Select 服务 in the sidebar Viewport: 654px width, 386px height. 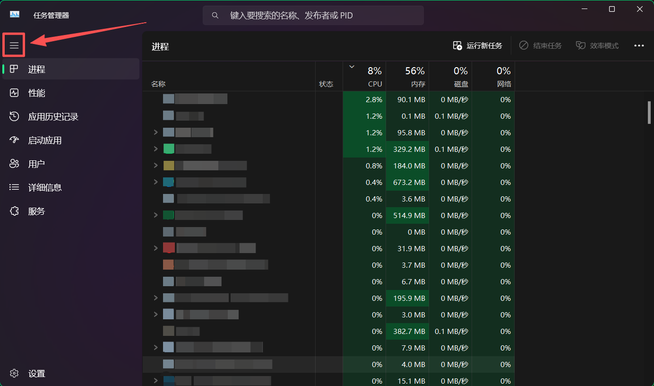pyautogui.click(x=37, y=211)
